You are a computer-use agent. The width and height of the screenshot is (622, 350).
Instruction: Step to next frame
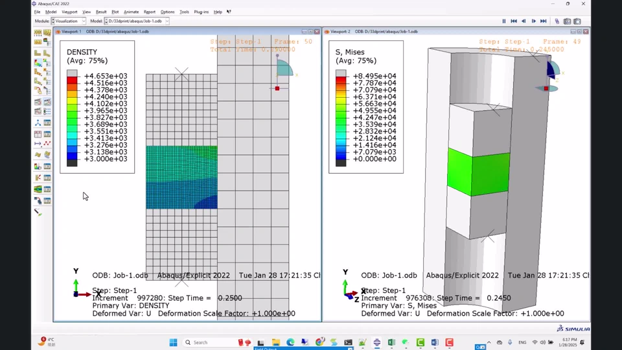(533, 21)
